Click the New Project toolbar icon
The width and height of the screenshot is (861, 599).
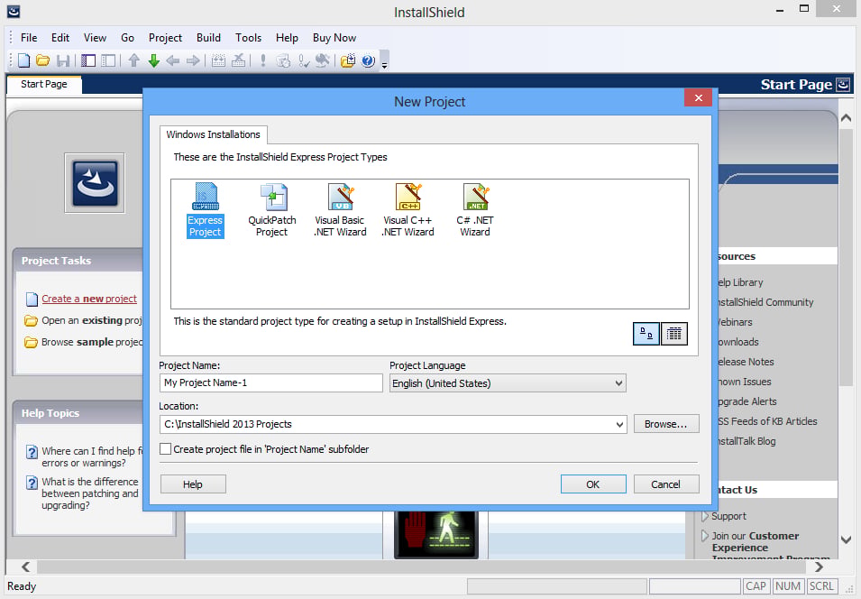point(23,60)
